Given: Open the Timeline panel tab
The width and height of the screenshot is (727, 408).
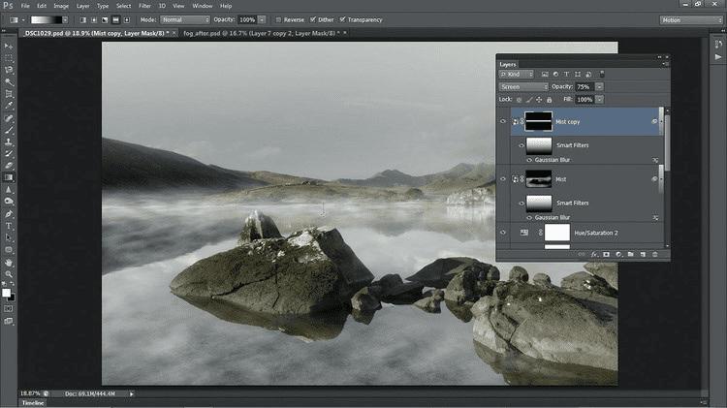Looking at the screenshot, I should pos(33,402).
